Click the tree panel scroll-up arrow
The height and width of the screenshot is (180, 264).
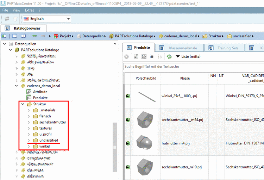(115, 44)
